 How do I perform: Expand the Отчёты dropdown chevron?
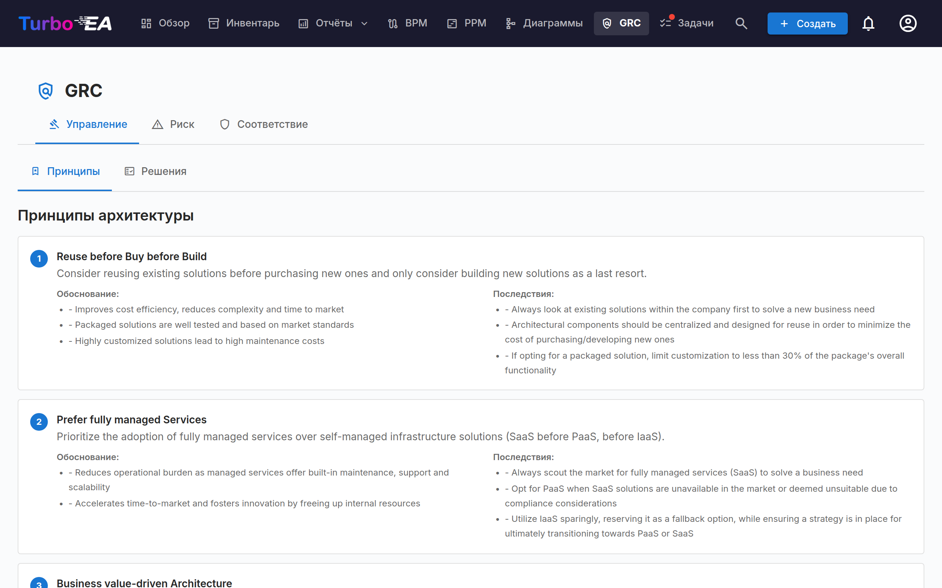point(364,23)
